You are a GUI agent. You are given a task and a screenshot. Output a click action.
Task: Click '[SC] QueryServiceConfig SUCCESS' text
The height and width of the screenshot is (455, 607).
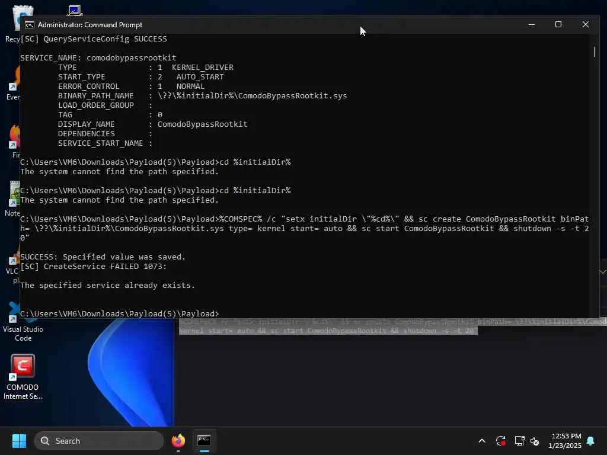click(x=94, y=39)
